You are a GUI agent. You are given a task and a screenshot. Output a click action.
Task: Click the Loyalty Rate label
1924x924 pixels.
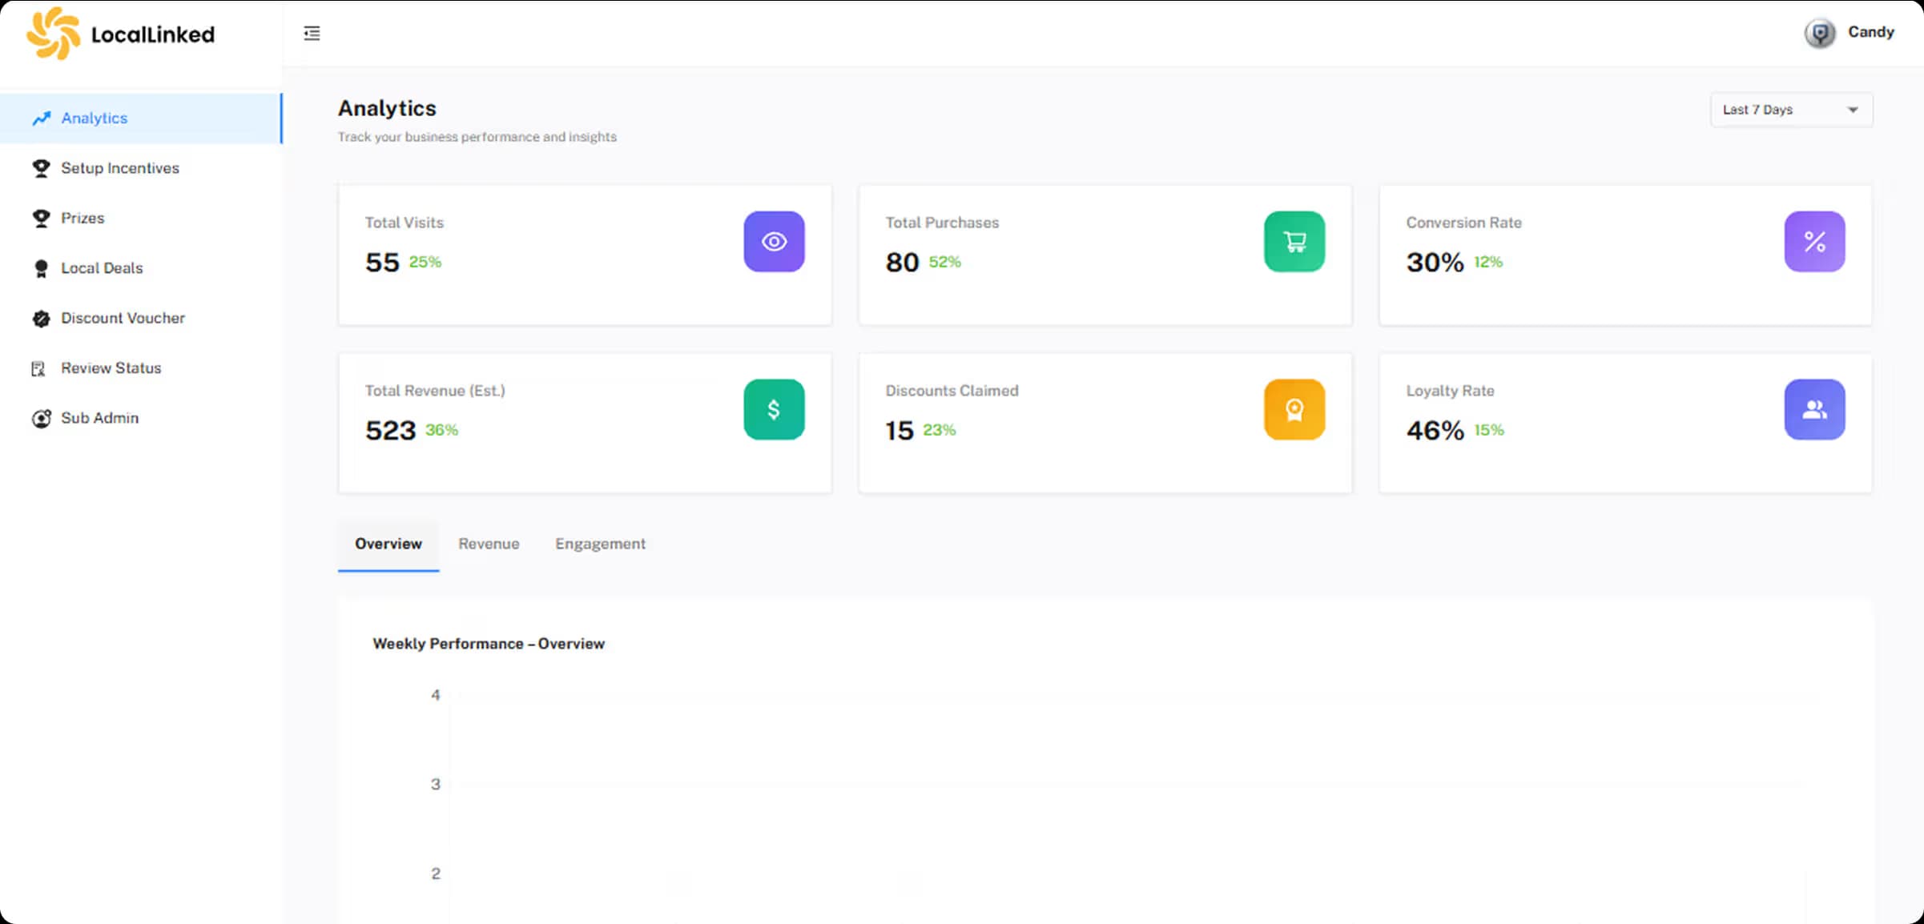pyautogui.click(x=1451, y=391)
